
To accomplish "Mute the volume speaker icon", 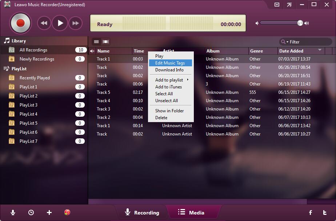I will 257,23.
